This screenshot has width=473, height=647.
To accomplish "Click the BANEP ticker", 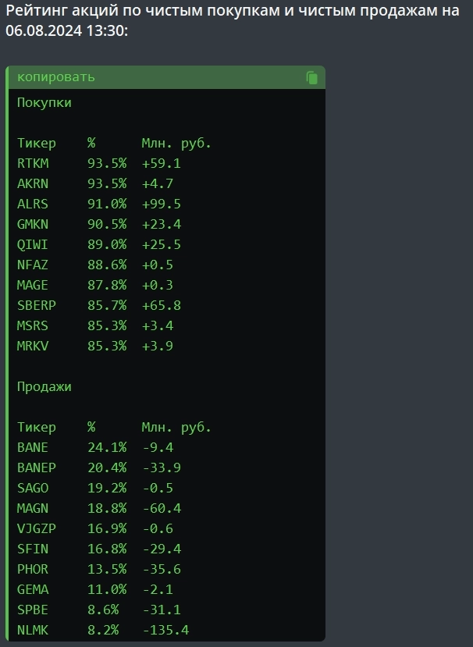I will pos(37,468).
